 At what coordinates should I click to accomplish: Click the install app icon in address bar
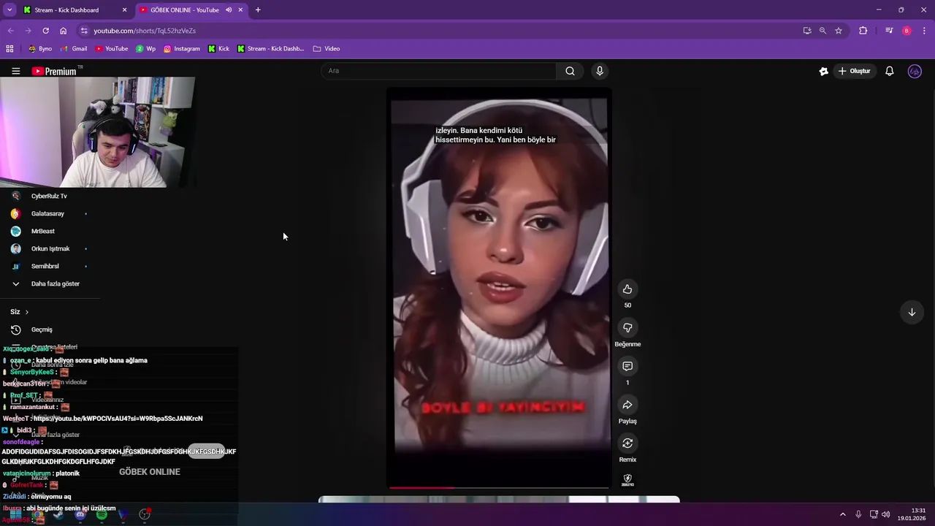click(x=807, y=31)
